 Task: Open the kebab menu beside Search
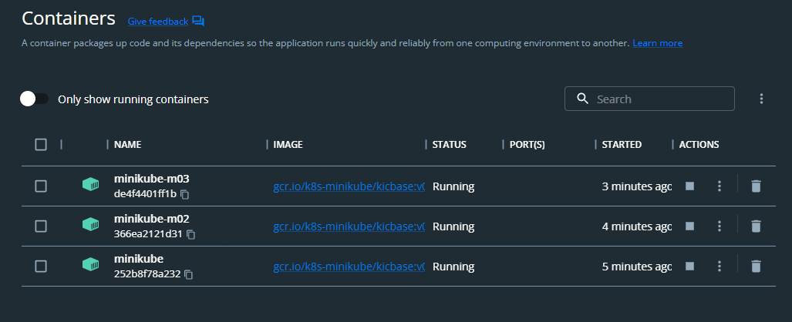point(761,99)
